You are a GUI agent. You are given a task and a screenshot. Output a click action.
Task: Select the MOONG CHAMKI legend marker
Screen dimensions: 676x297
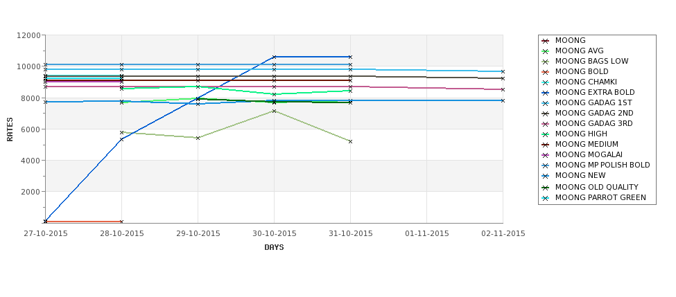point(546,82)
